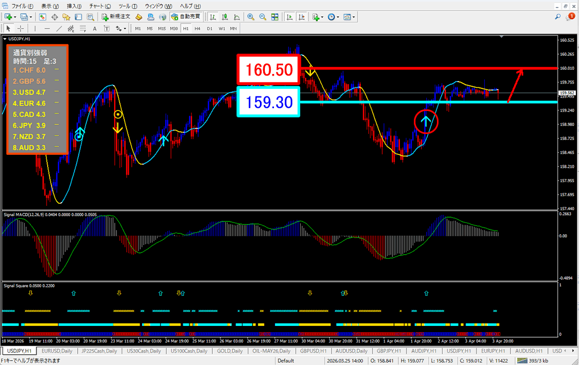Image resolution: width=579 pixels, height=365 pixels.
Task: Select the H4 timeframe button
Action: 197,28
